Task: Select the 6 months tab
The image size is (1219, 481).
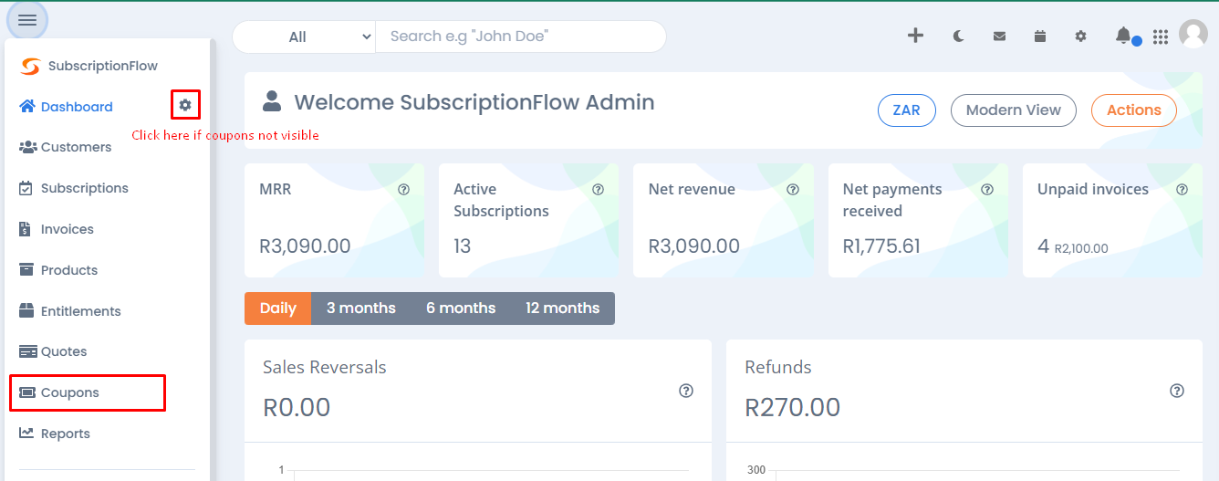Action: pos(461,308)
